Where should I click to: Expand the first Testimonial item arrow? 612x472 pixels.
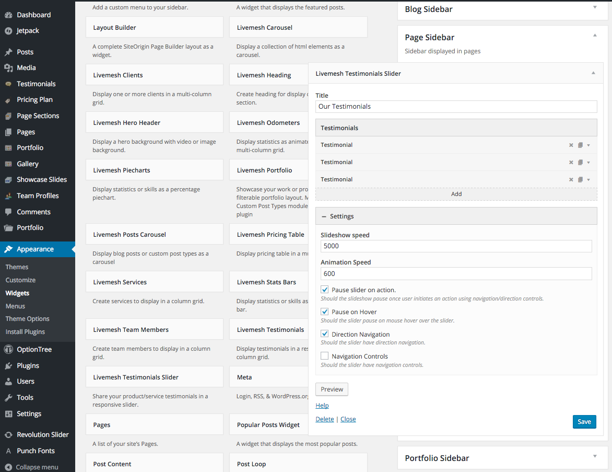(589, 145)
